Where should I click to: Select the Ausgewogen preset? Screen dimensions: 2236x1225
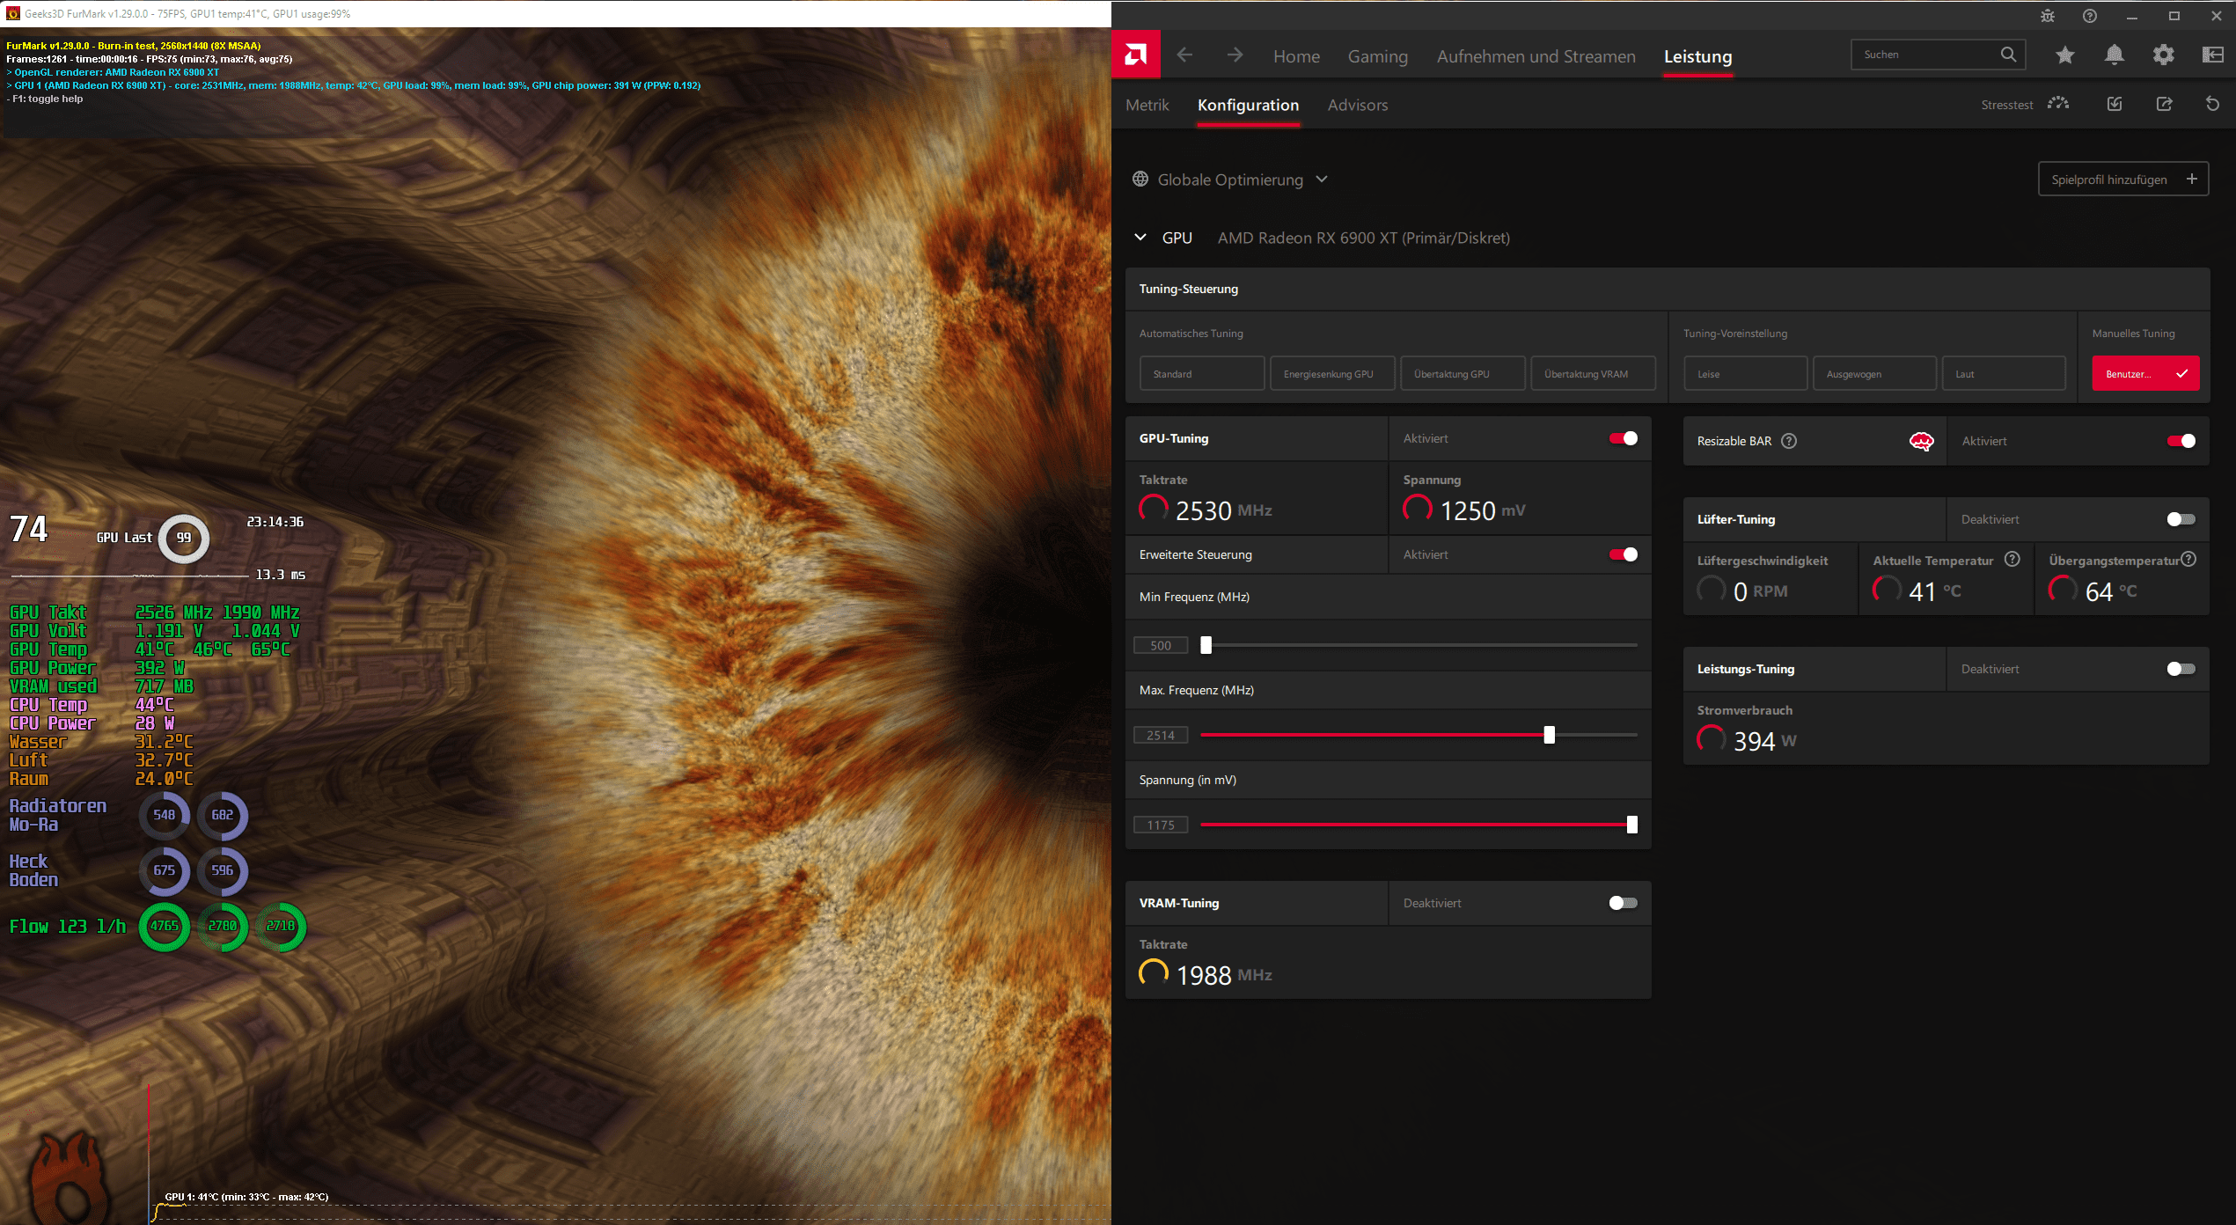pyautogui.click(x=1874, y=373)
